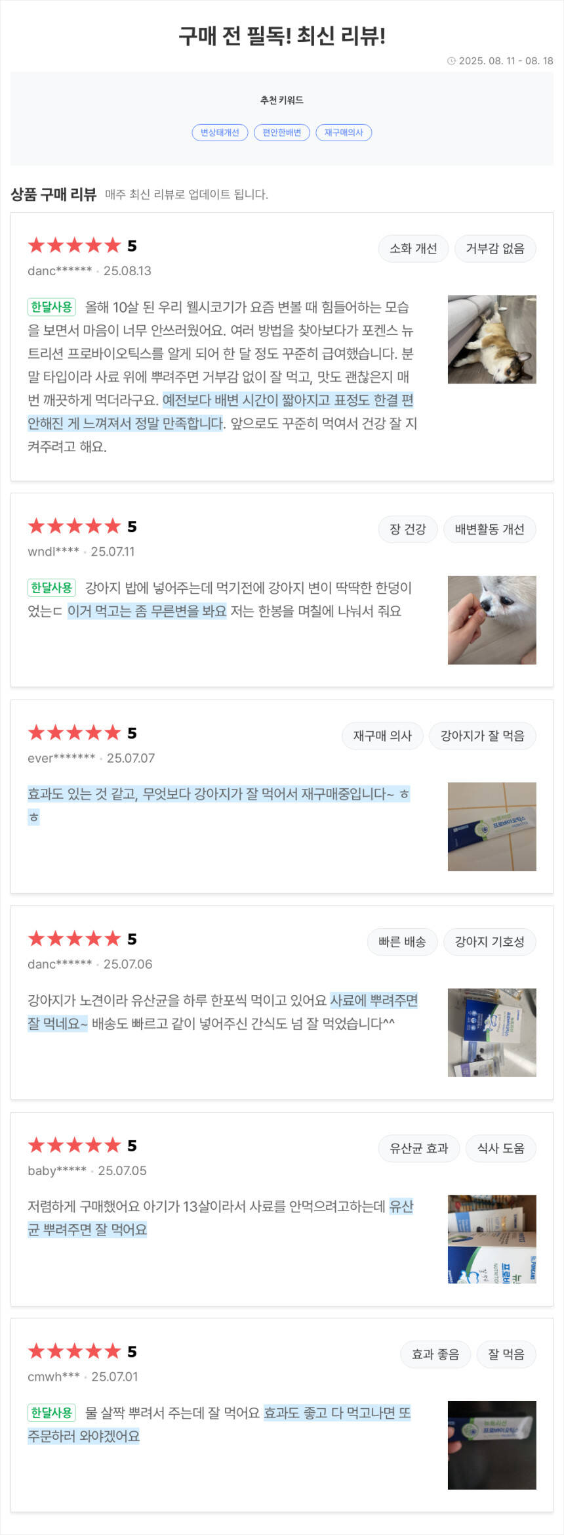Click the 한달사용 badge on the wndl**** review
564x1535 pixels.
[51, 587]
